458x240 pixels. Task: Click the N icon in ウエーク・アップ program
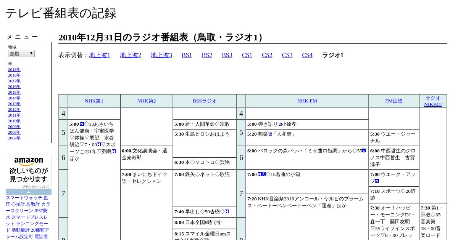pyautogui.click(x=377, y=181)
